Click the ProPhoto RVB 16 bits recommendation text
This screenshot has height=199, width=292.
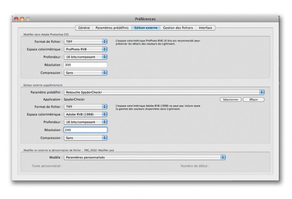click(158, 42)
